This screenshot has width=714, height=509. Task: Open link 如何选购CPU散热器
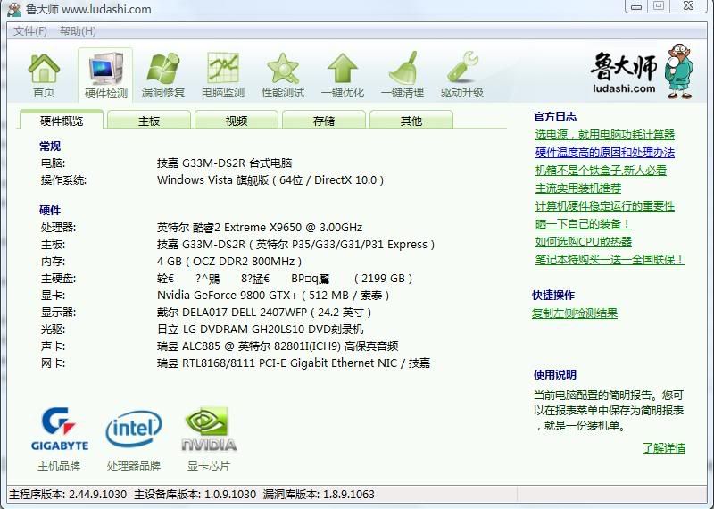point(584,241)
